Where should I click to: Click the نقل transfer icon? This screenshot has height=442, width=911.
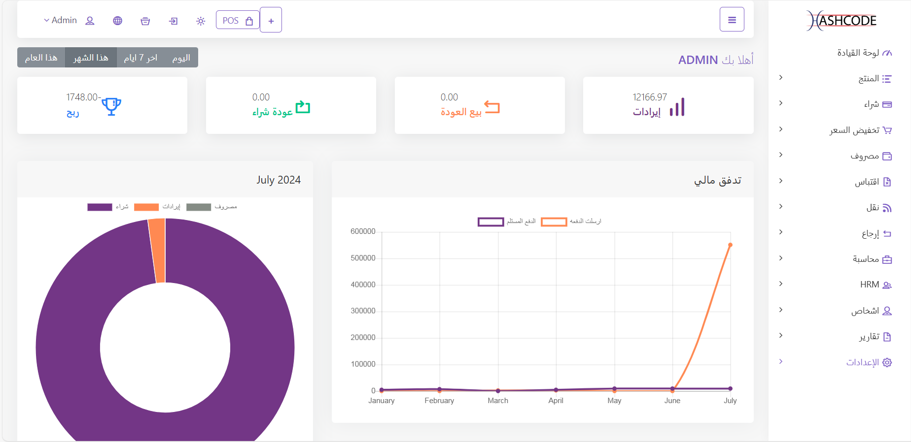tap(887, 208)
